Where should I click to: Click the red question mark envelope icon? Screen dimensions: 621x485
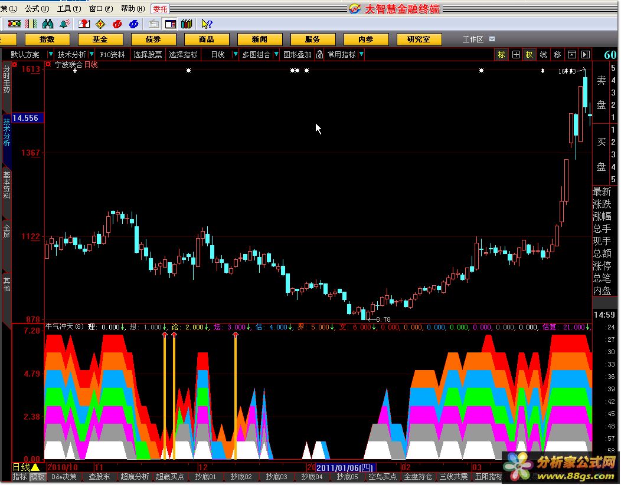coord(84,24)
